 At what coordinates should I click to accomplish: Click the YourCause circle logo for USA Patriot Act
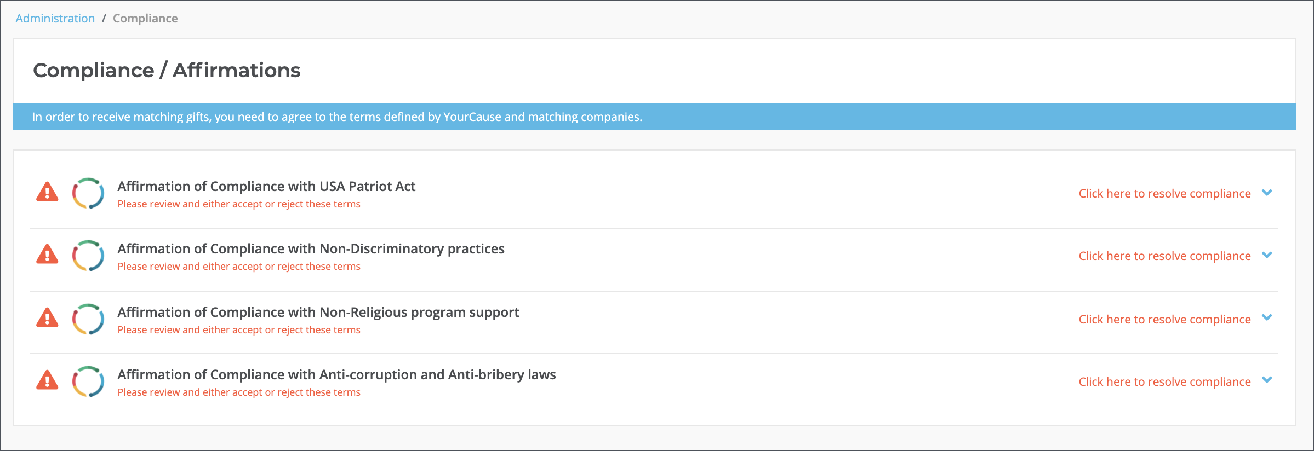pos(88,193)
